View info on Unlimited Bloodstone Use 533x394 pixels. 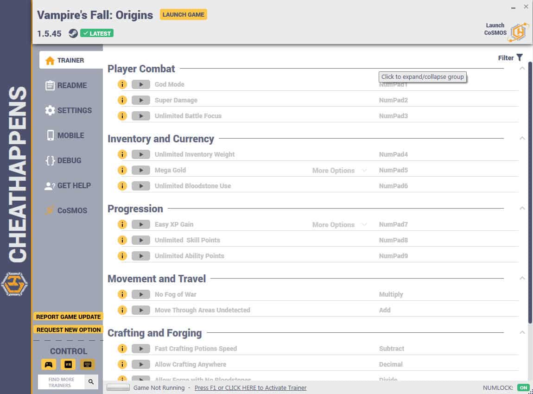[122, 186]
